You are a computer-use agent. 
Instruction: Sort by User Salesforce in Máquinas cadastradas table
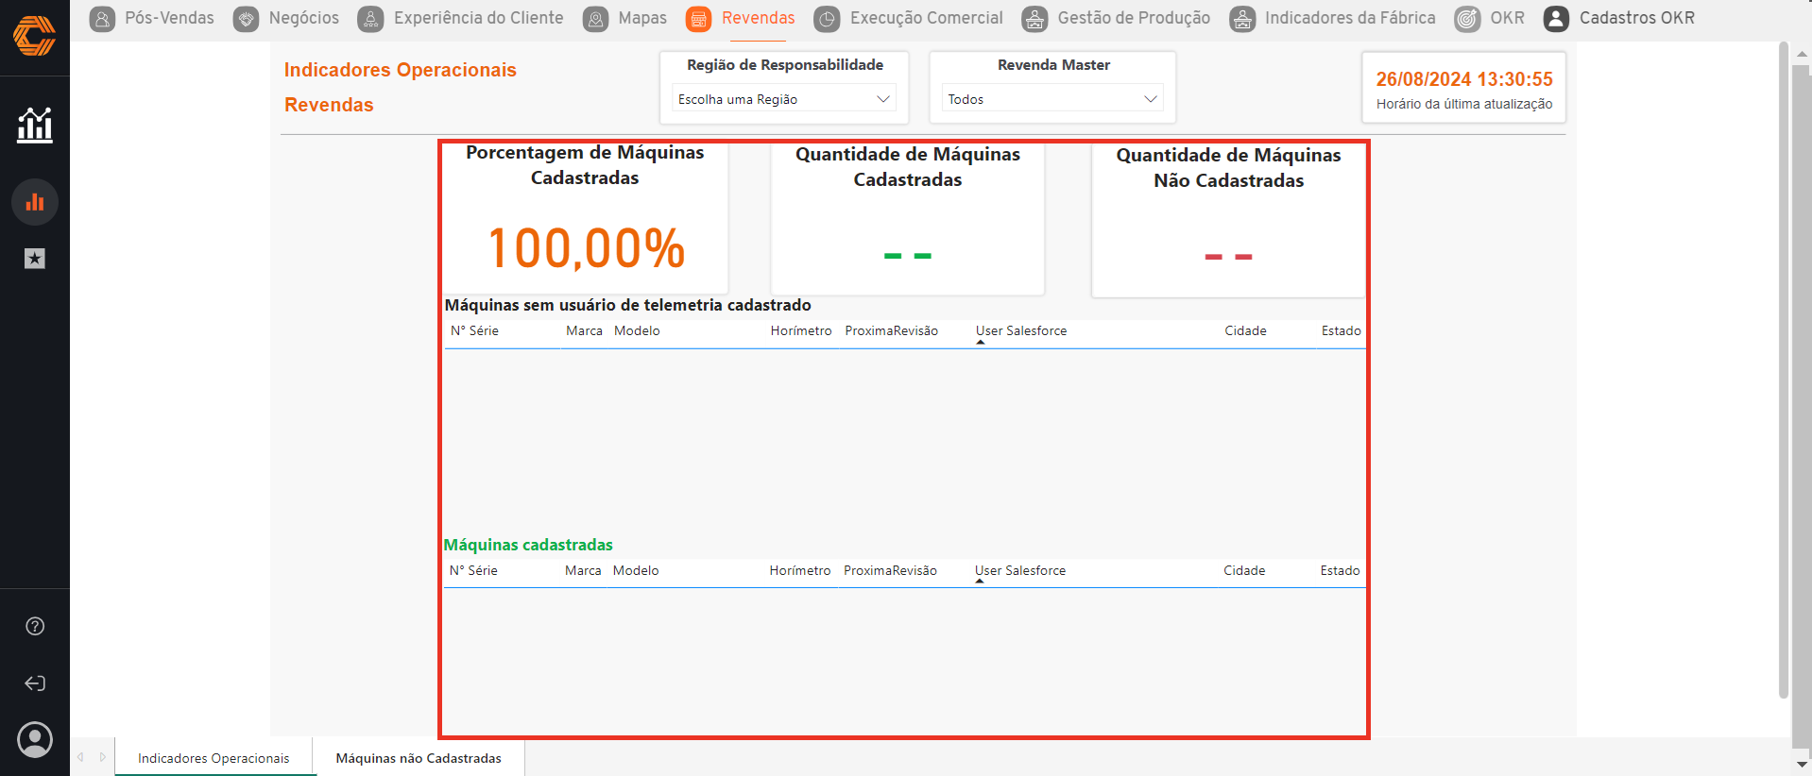[1020, 570]
